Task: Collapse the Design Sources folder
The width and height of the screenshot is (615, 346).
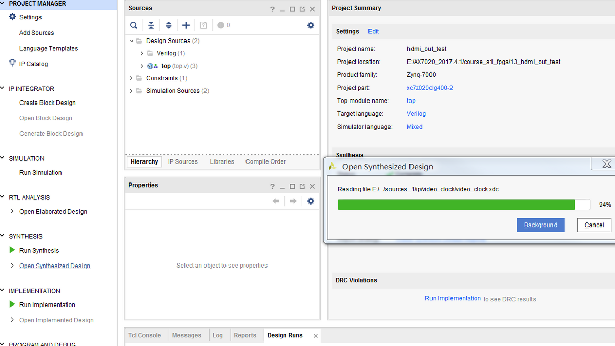Action: click(131, 41)
